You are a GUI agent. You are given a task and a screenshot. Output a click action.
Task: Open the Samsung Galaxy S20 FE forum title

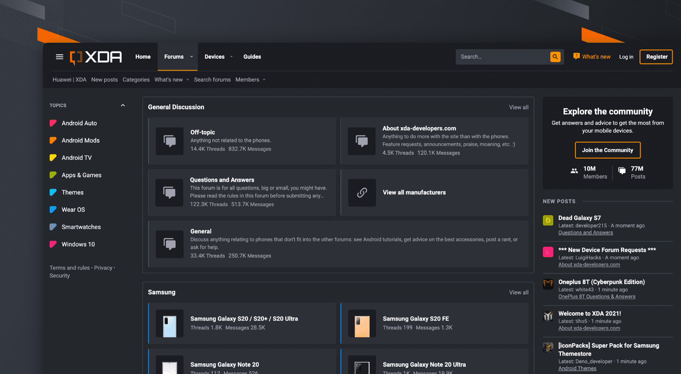(416, 319)
